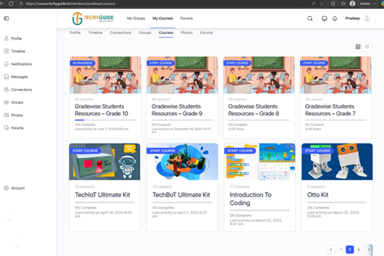Screen dimensions: 384x256
Task: Switch to the Profile sub-tab
Action: pyautogui.click(x=75, y=33)
